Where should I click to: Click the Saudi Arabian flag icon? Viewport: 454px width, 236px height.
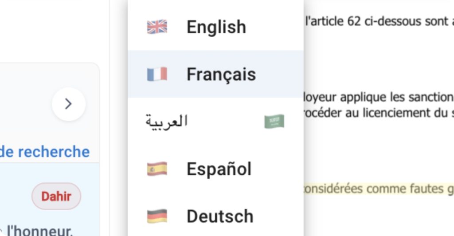click(274, 122)
